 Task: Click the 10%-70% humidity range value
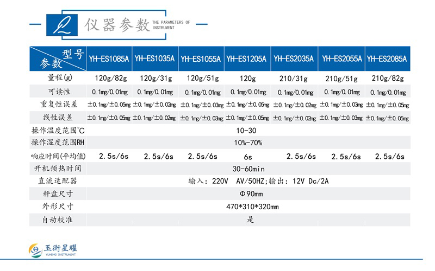pyautogui.click(x=248, y=143)
